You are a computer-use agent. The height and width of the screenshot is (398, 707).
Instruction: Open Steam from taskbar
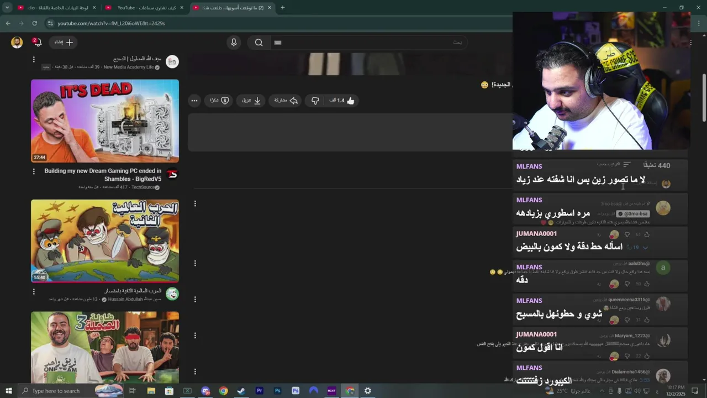tap(241, 391)
